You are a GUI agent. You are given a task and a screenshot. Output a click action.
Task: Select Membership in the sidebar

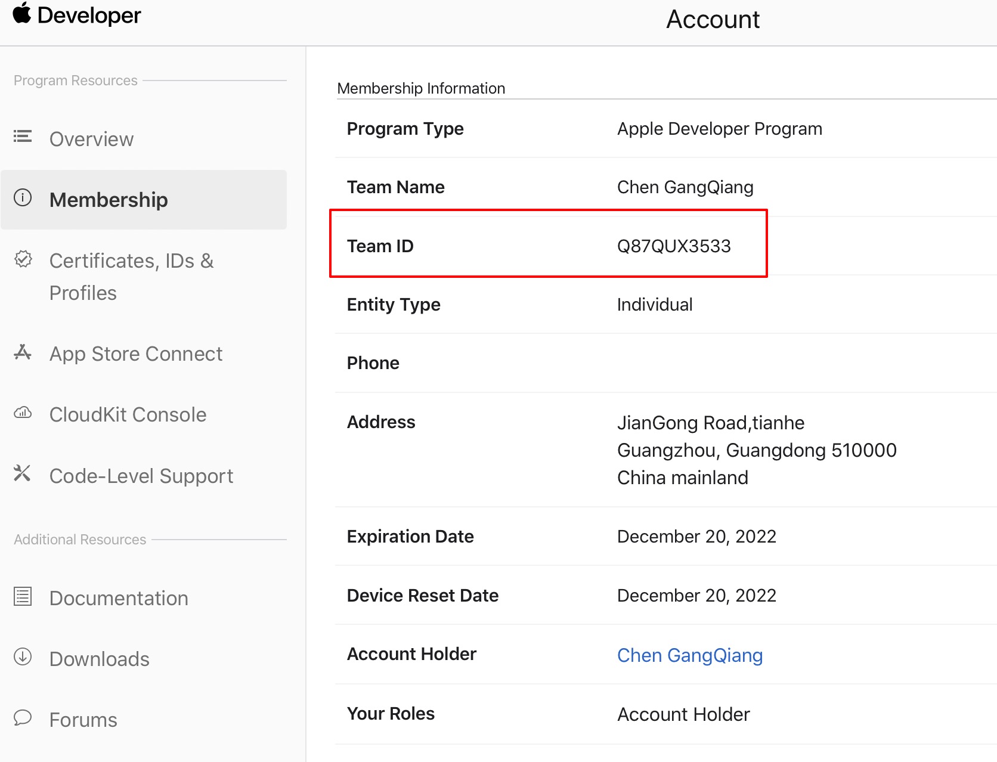144,200
